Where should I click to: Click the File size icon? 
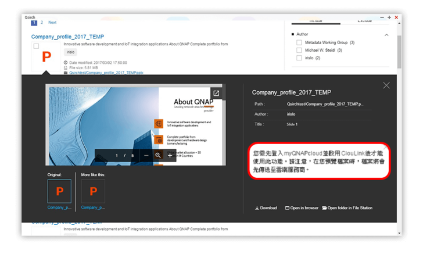coord(66,68)
